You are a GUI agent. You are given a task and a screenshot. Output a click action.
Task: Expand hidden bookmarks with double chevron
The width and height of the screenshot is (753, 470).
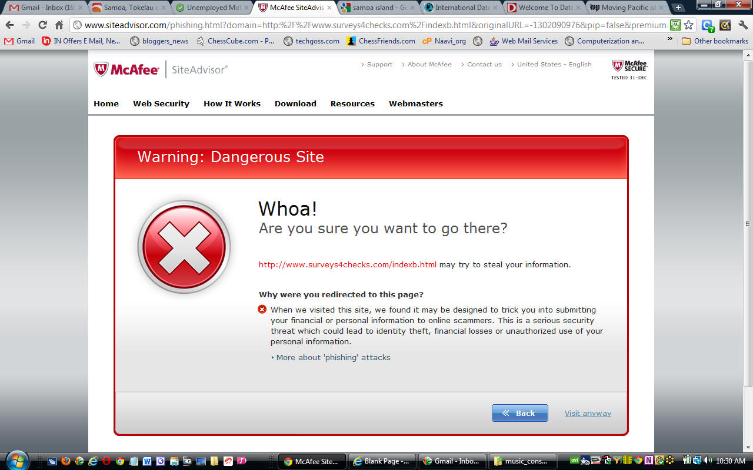(669, 39)
